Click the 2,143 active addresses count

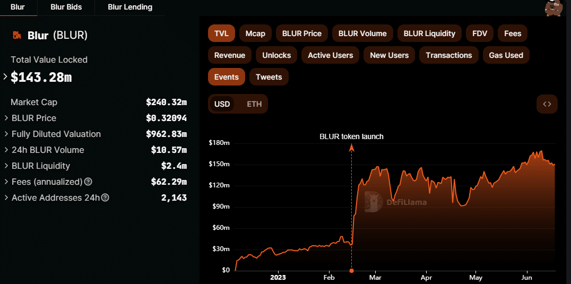click(174, 197)
